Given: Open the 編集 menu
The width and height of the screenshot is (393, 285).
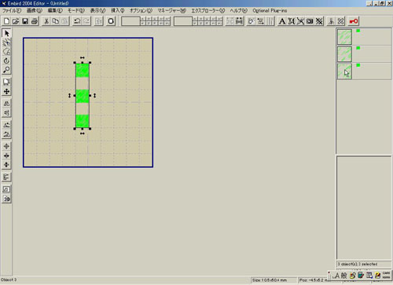Looking at the screenshot, I should pyautogui.click(x=55, y=10).
